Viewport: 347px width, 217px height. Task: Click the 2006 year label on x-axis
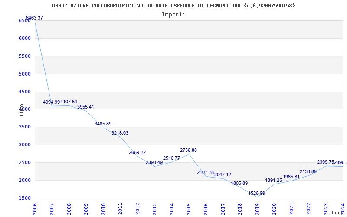(x=35, y=209)
